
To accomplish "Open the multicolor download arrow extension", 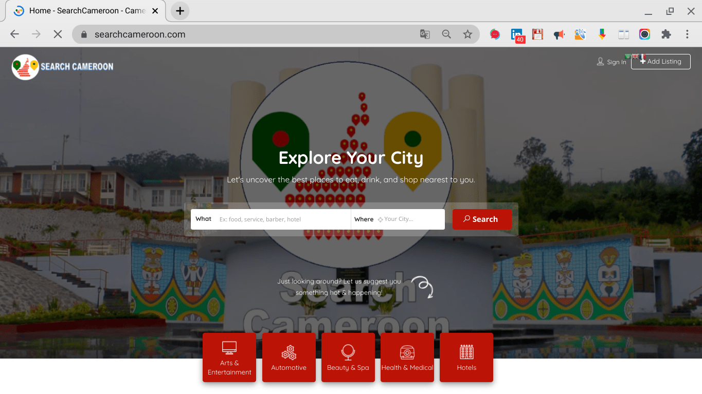I will (602, 34).
